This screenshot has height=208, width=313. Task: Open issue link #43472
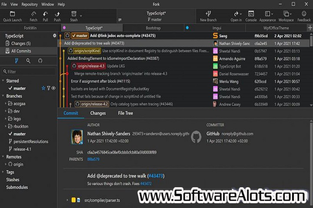click(146, 184)
